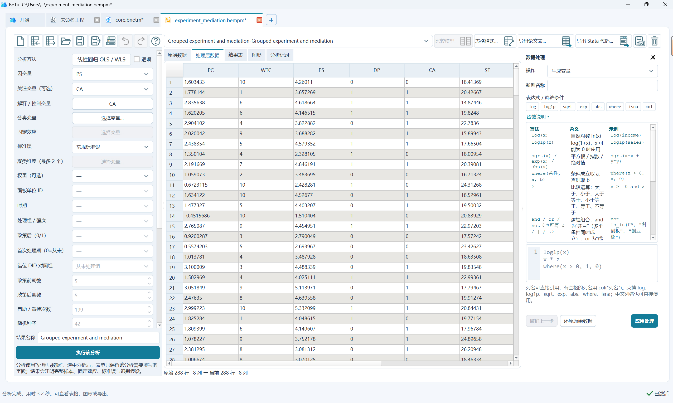Click the 还原原始数据 button
The height and width of the screenshot is (403, 673).
[x=578, y=321]
